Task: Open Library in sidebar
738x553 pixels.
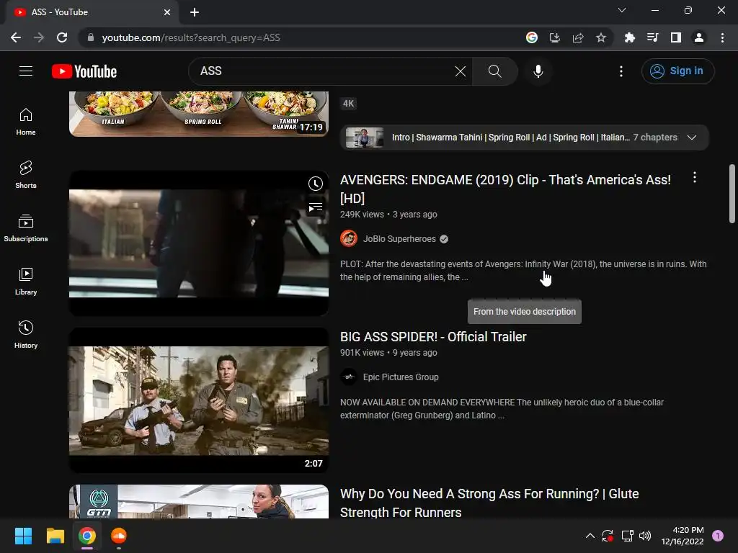Action: 26,282
